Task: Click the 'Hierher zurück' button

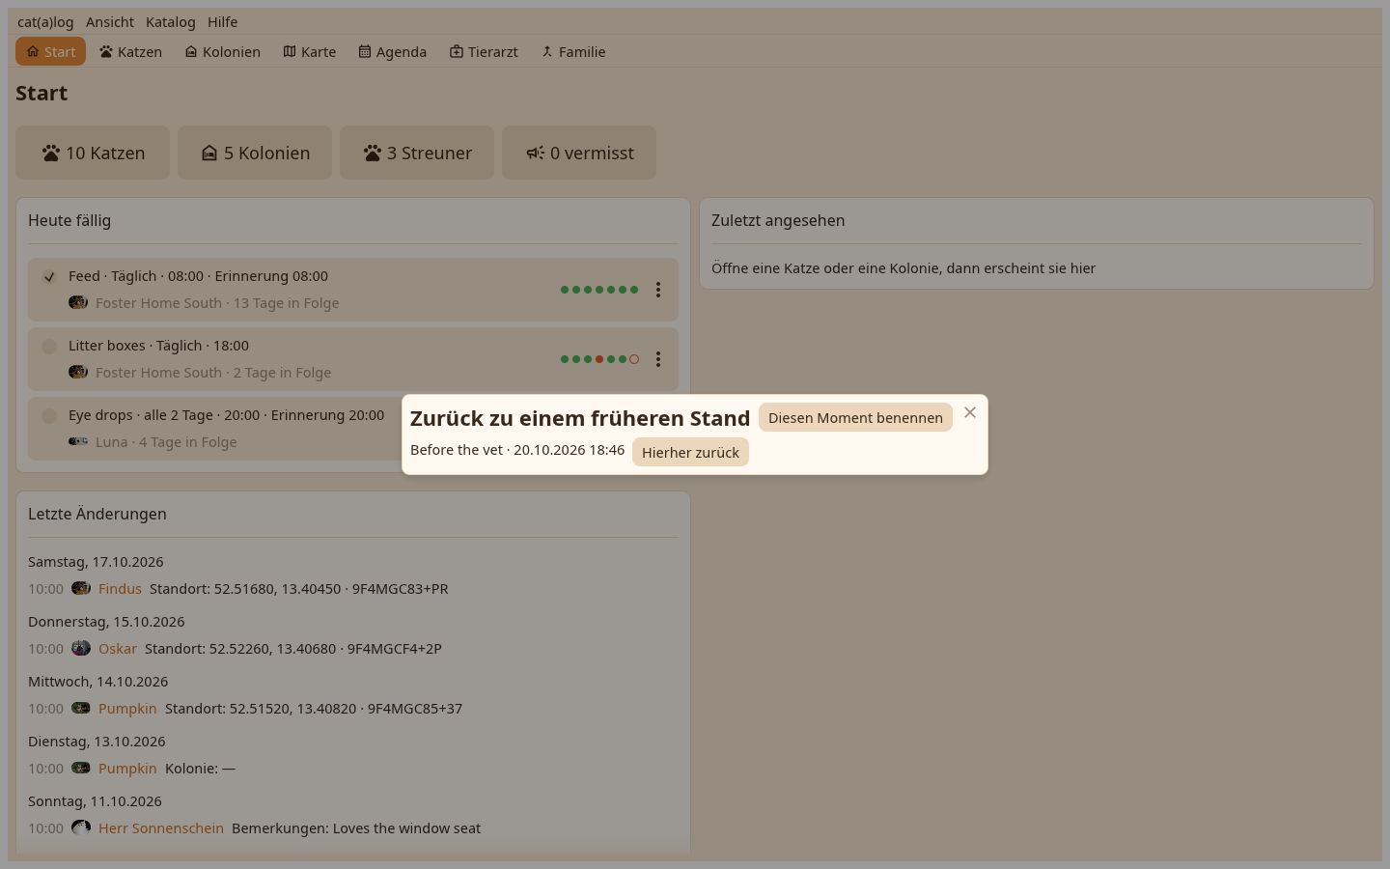Action: pos(690,452)
